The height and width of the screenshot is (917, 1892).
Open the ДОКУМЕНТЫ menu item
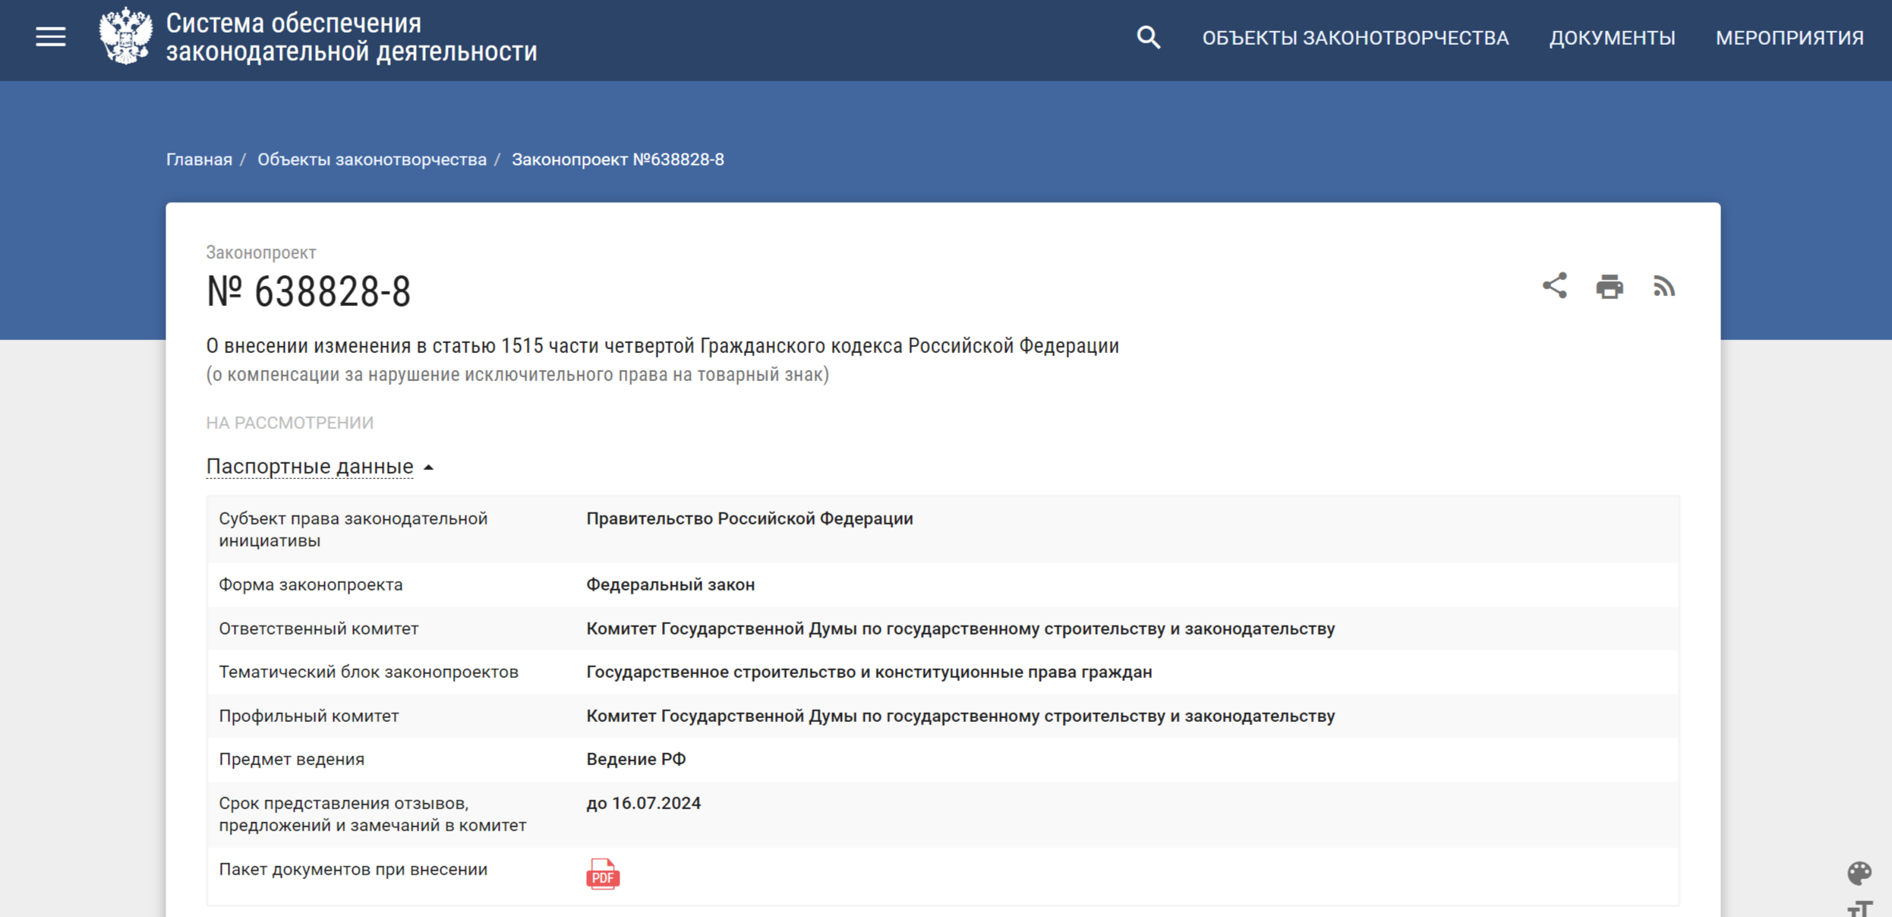[x=1612, y=38]
